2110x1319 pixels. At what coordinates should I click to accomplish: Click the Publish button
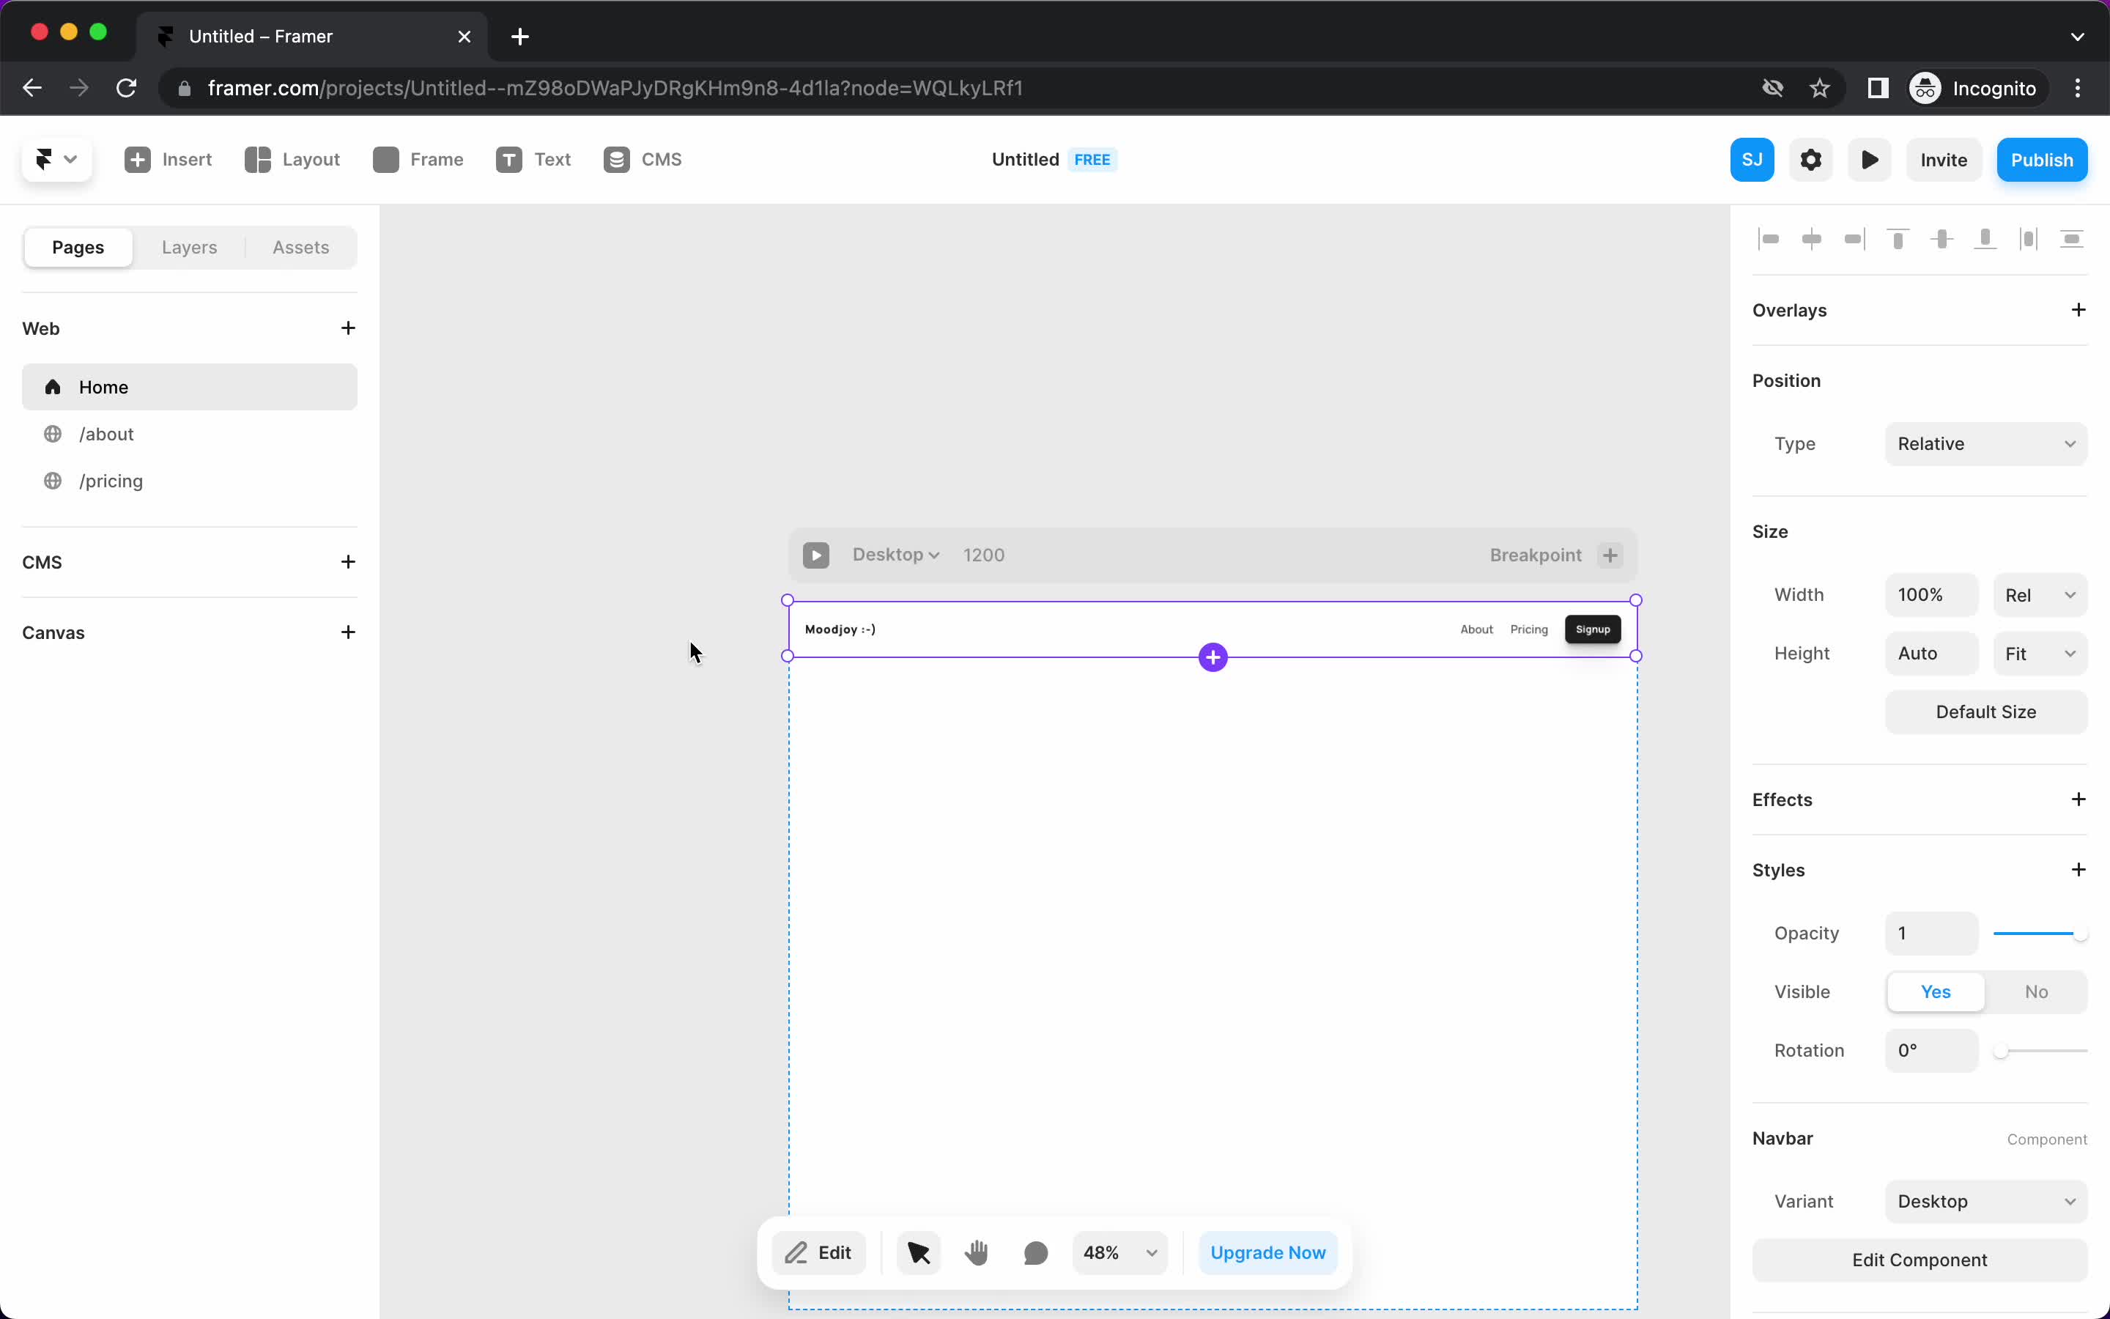point(2042,160)
